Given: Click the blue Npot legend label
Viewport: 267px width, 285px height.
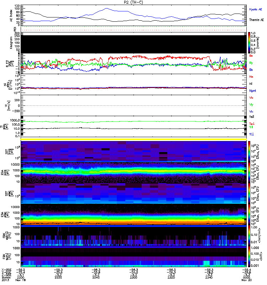Looking at the screenshot, I should 252,91.
